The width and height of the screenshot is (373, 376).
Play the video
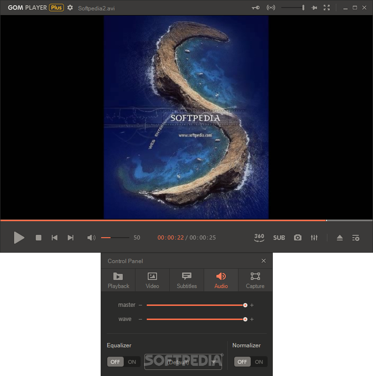[19, 238]
